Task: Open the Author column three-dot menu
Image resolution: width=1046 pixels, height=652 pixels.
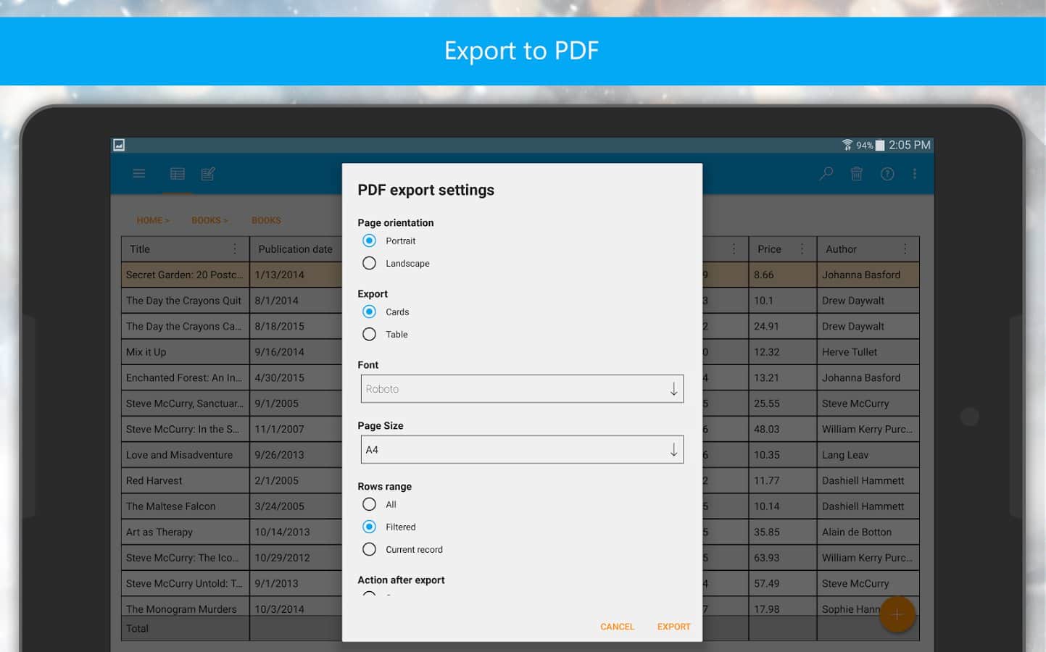Action: tap(905, 249)
